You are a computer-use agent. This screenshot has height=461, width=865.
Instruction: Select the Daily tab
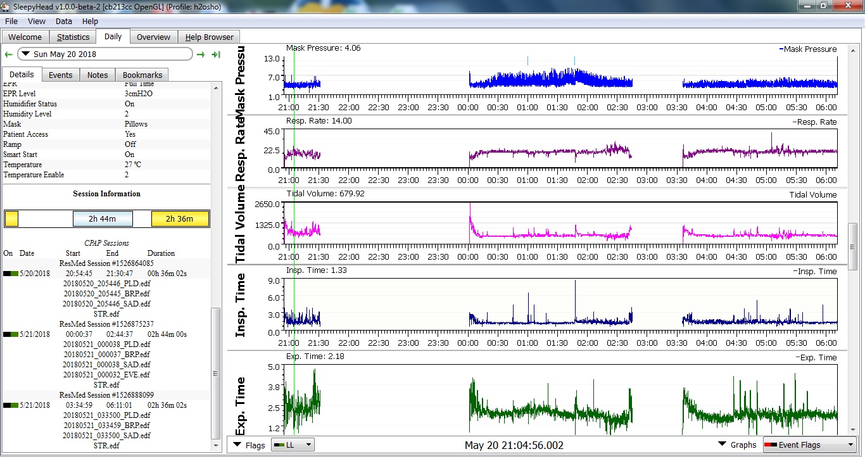pyautogui.click(x=113, y=36)
